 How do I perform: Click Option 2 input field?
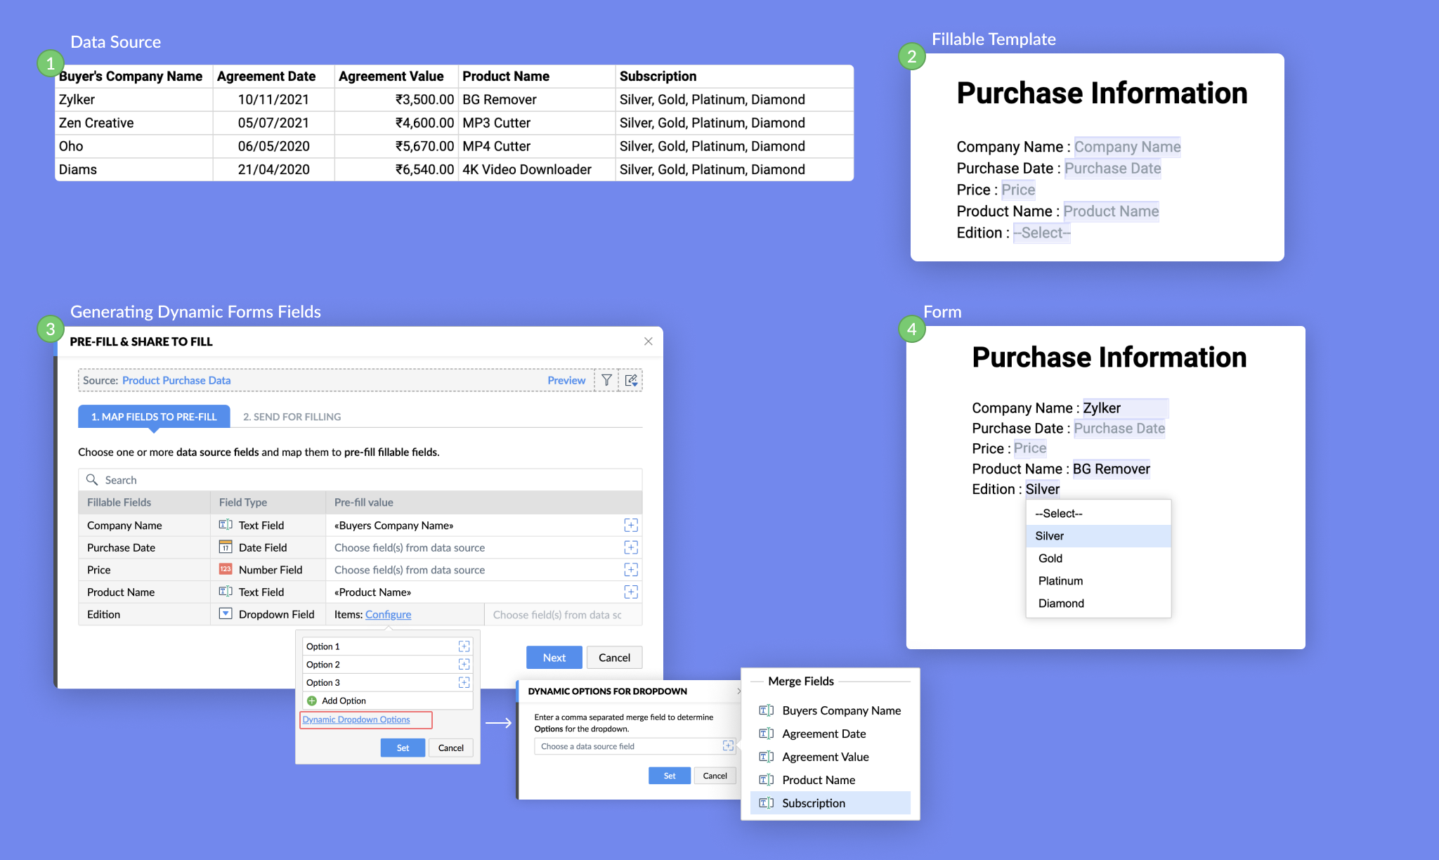(387, 665)
